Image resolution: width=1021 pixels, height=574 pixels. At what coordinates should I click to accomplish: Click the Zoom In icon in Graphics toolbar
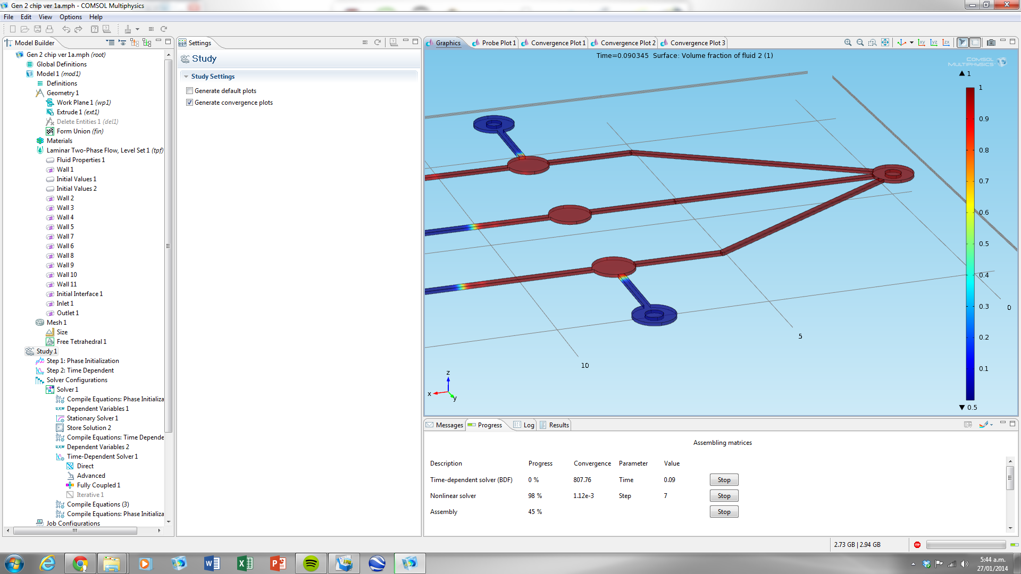848,43
